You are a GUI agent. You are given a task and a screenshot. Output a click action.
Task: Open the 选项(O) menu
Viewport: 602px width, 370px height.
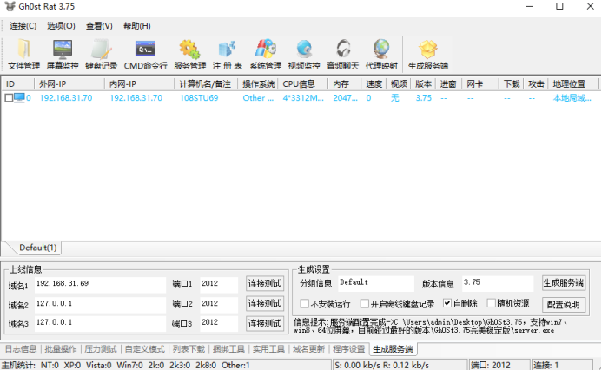[61, 26]
